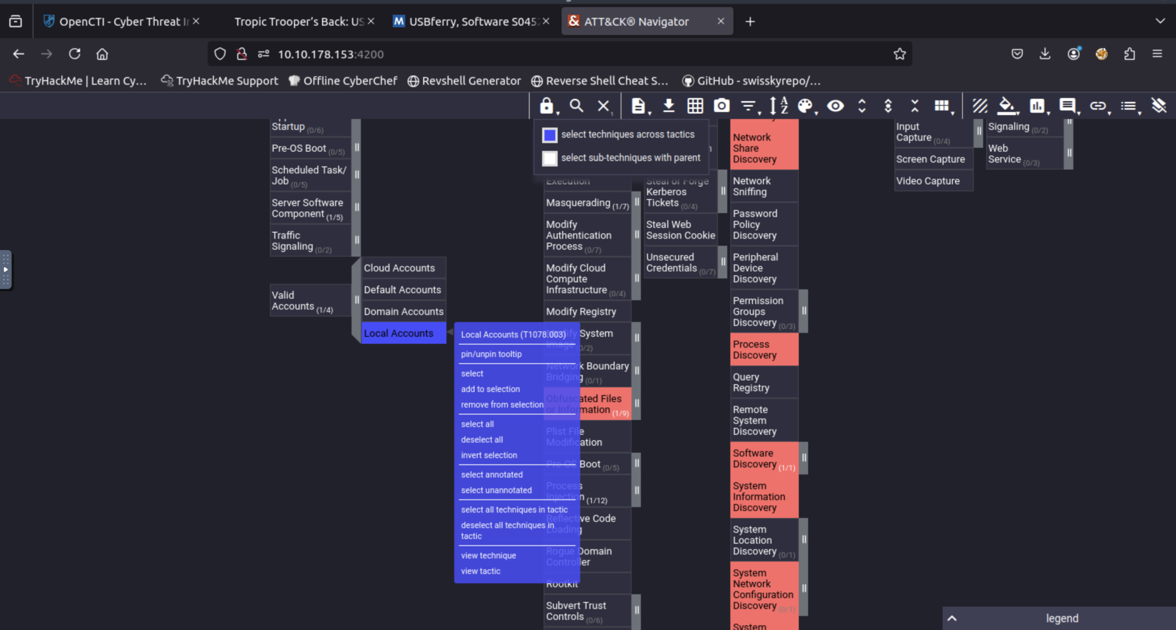Viewport: 1176px width, 630px height.
Task: Expand Unsecured Credentials sub-techniques handle
Action: tap(723, 262)
